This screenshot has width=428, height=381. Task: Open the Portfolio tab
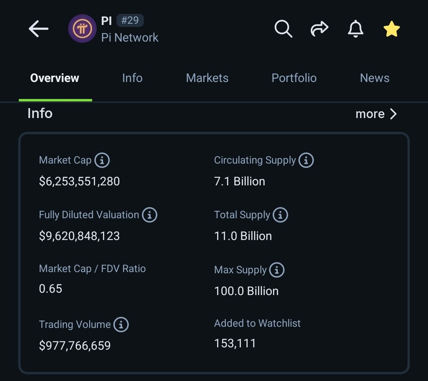[x=294, y=78]
